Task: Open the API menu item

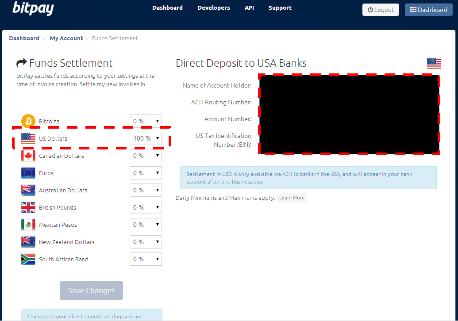Action: point(249,8)
